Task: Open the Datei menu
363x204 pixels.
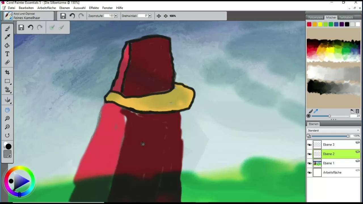Action: tap(12, 8)
